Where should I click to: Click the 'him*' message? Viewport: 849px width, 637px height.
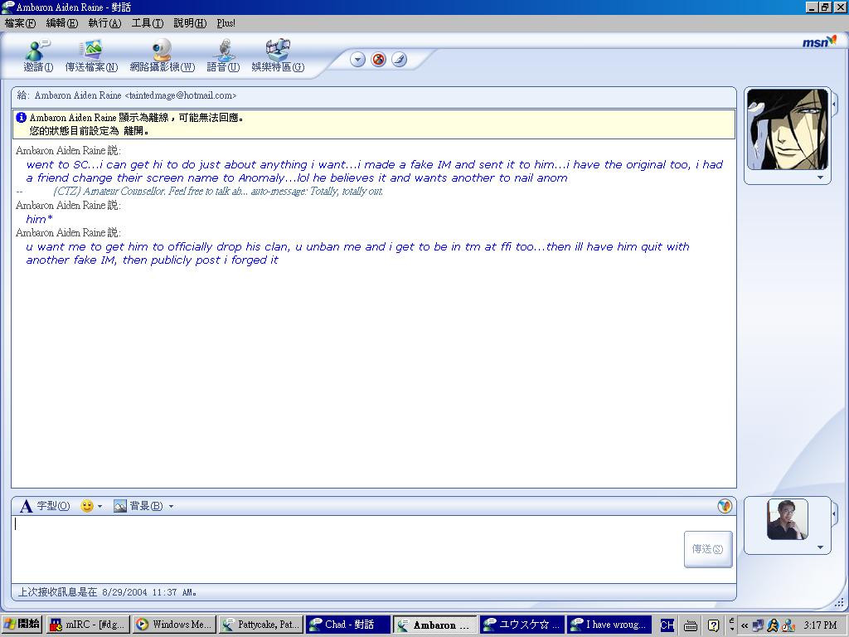[39, 219]
